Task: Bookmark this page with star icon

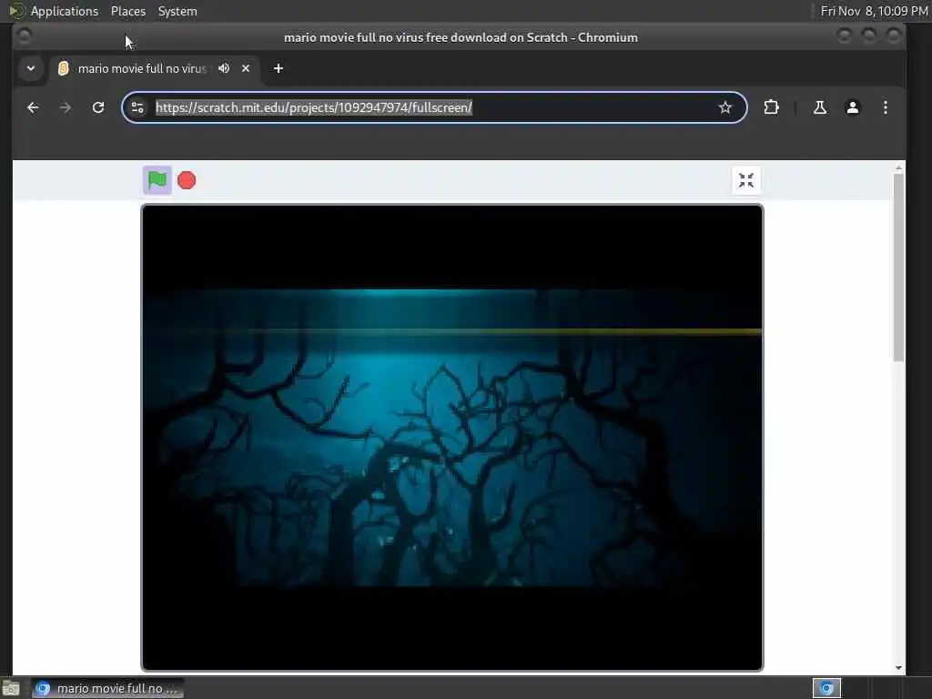Action: (725, 107)
